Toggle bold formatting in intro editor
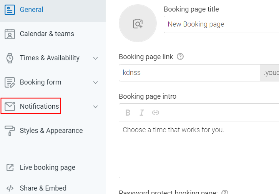Viewport: 279px width, 194px height. pos(128,113)
